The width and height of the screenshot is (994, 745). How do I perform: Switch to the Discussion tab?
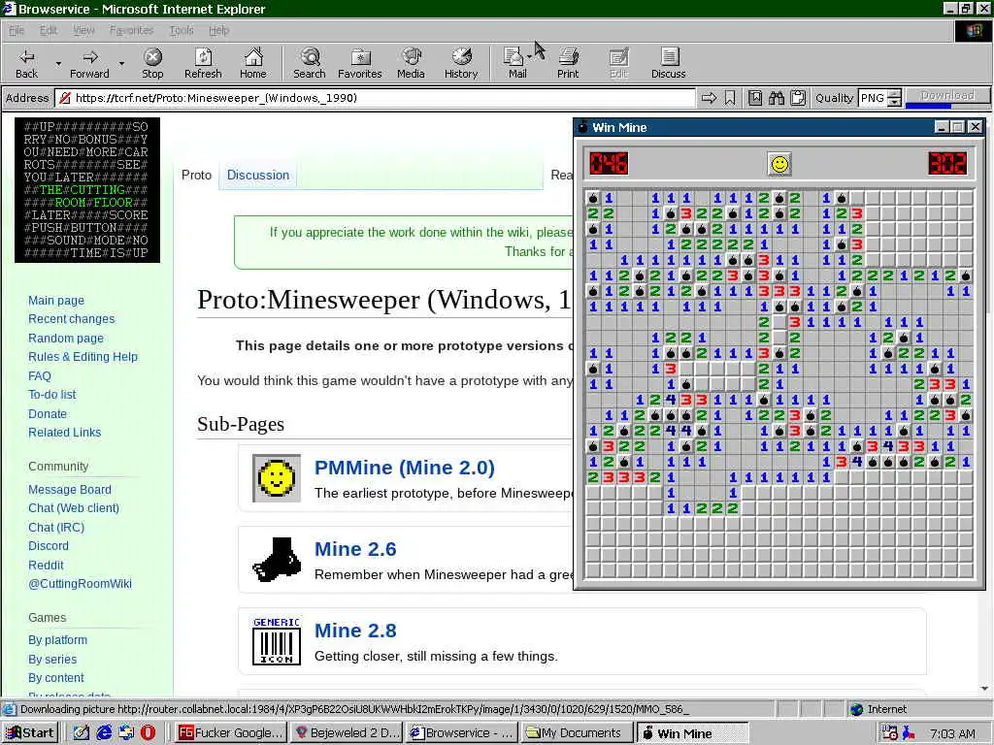coord(258,175)
